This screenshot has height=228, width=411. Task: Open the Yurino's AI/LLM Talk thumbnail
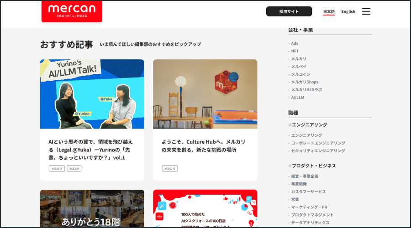click(x=92, y=94)
